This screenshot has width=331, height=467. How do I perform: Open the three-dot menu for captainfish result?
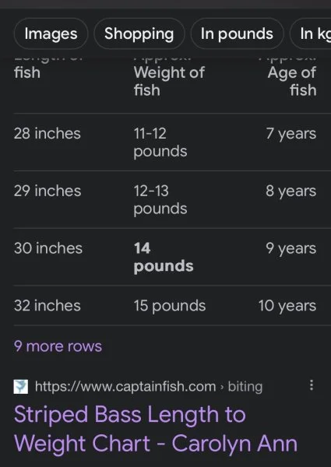[312, 385]
